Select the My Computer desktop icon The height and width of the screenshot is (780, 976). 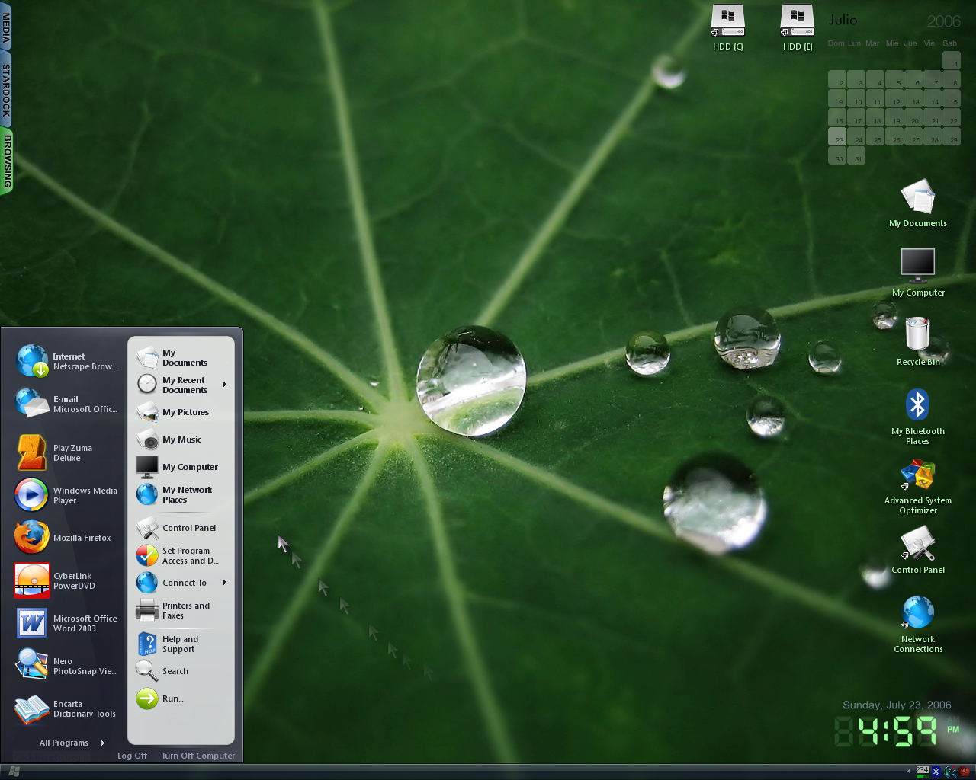(918, 272)
